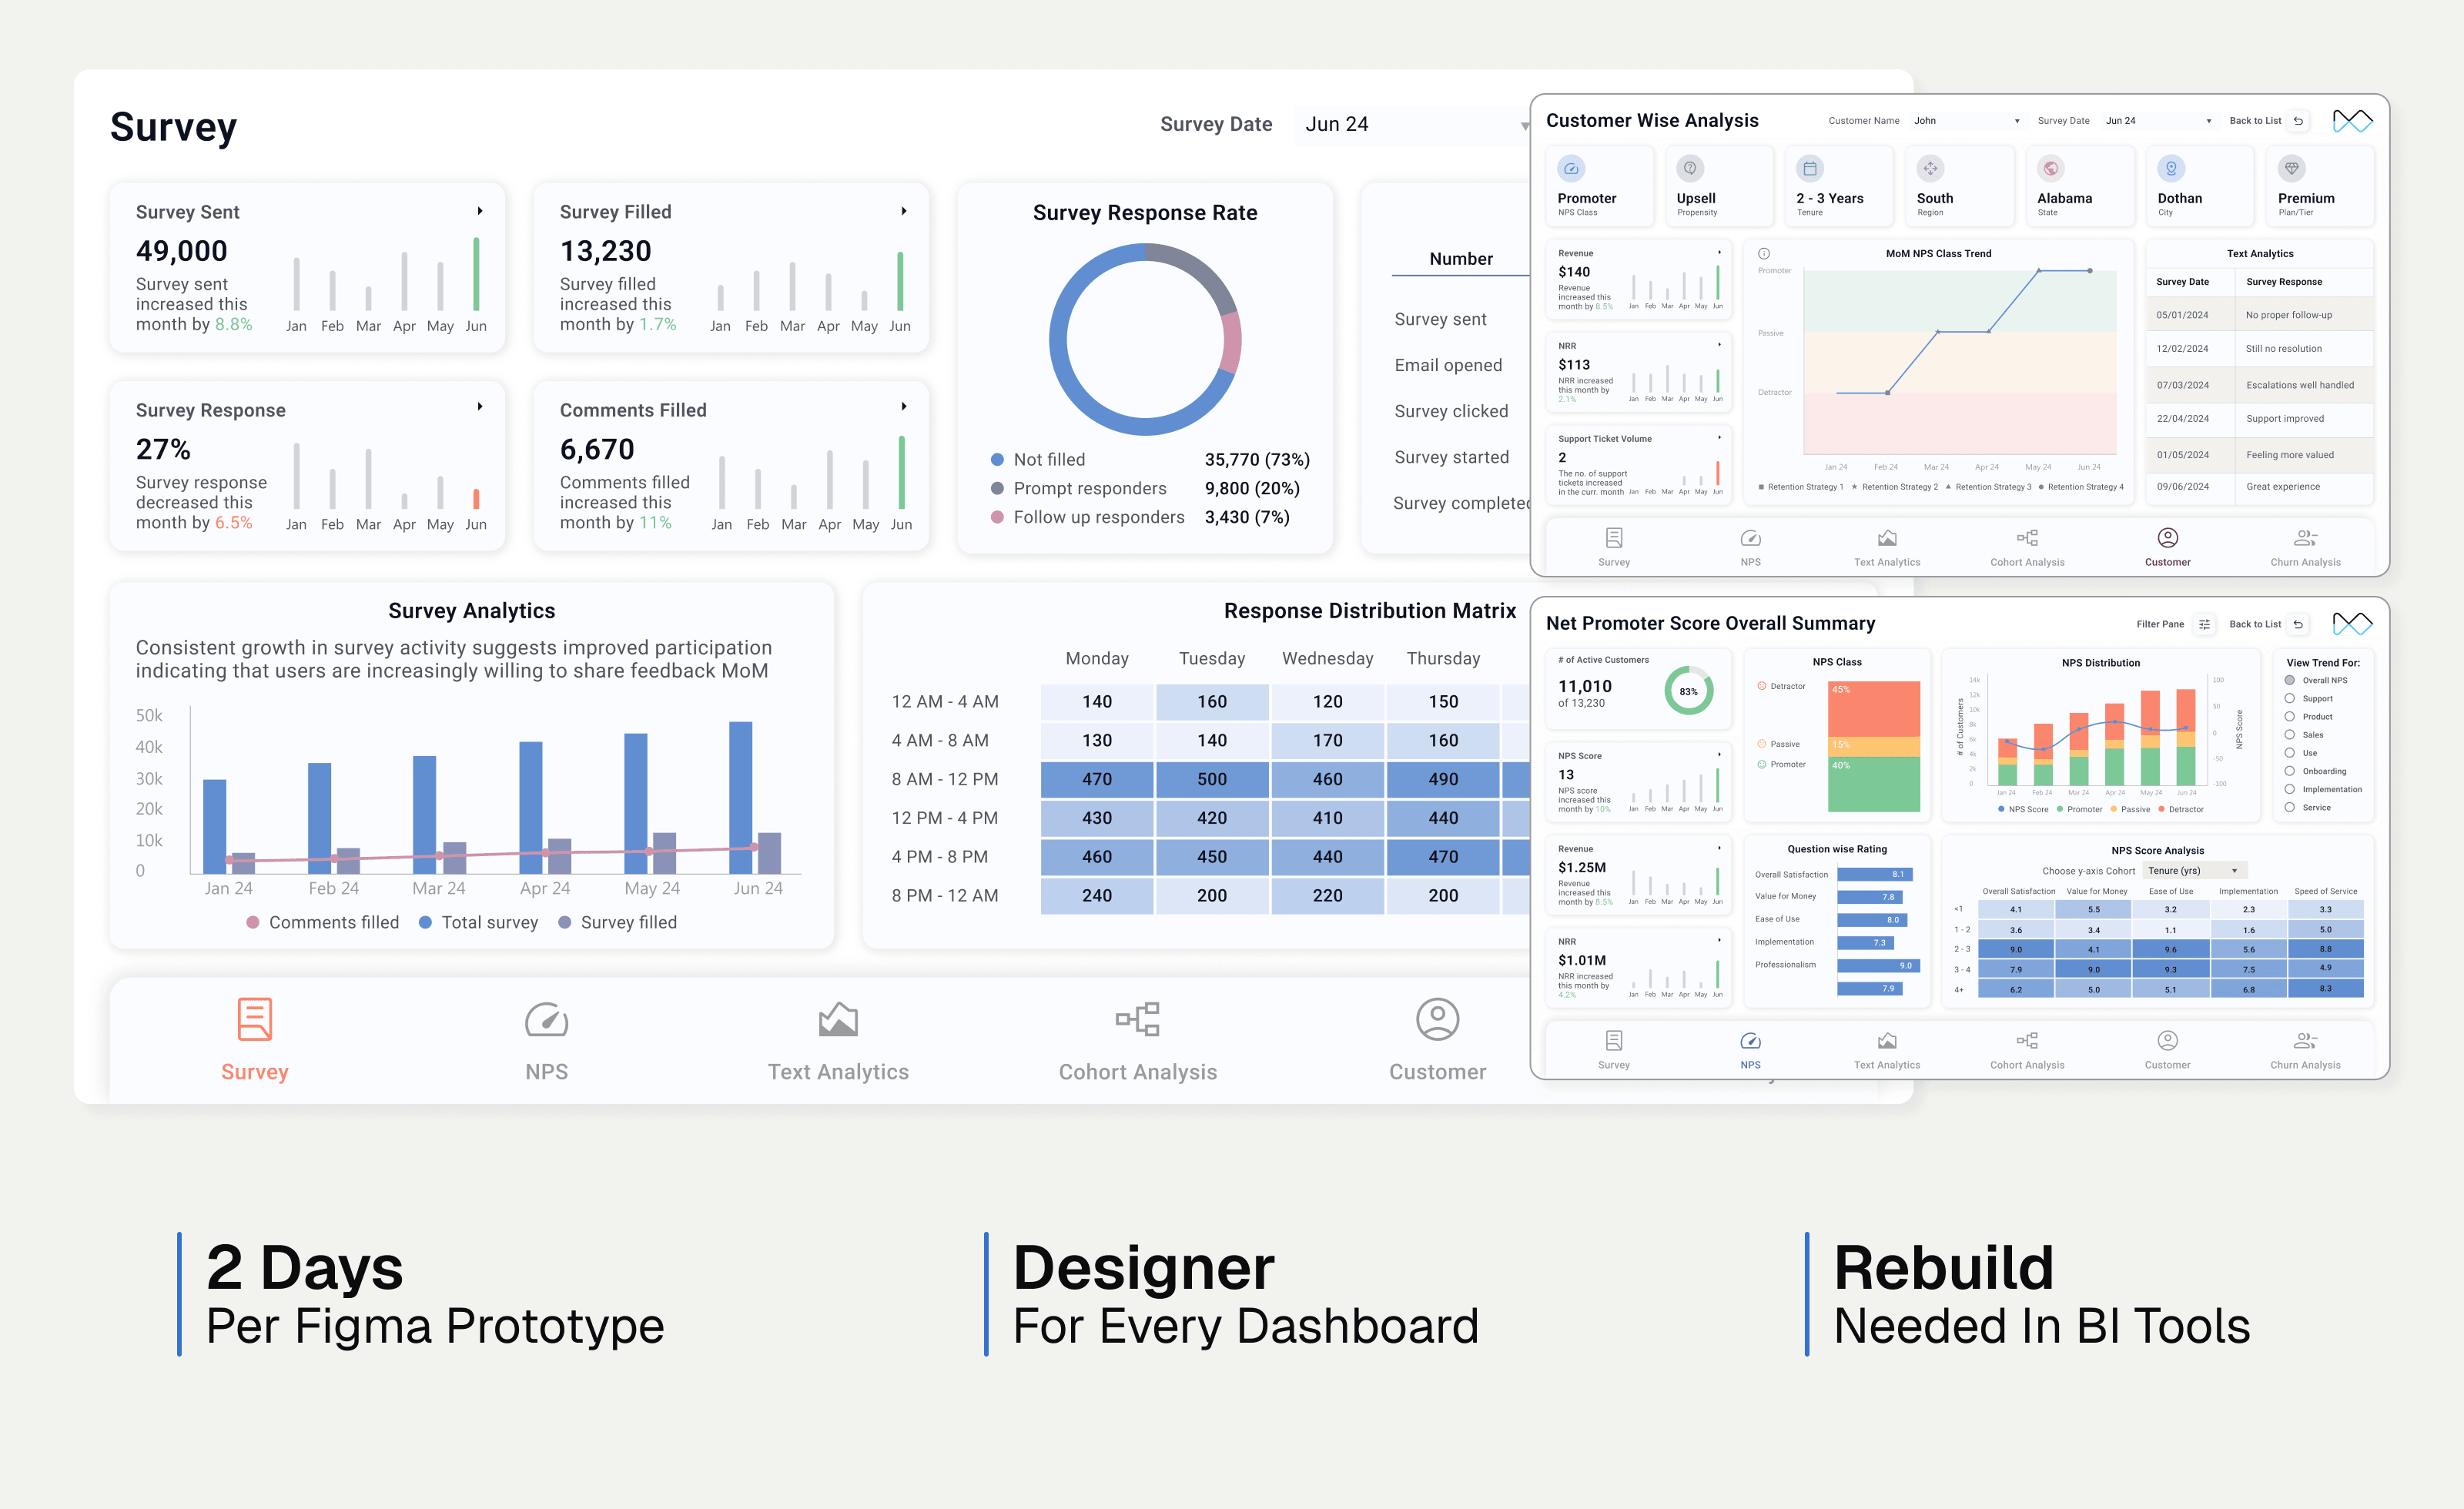Select the Service trend radio button
Screen dimensions: 2464x1509
[x=2289, y=807]
